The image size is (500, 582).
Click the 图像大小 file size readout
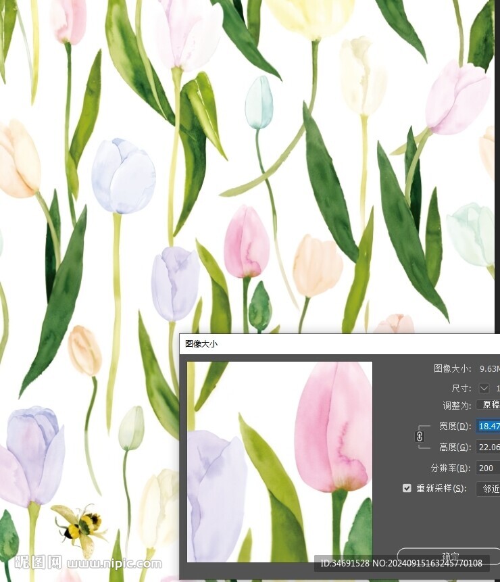click(x=466, y=368)
